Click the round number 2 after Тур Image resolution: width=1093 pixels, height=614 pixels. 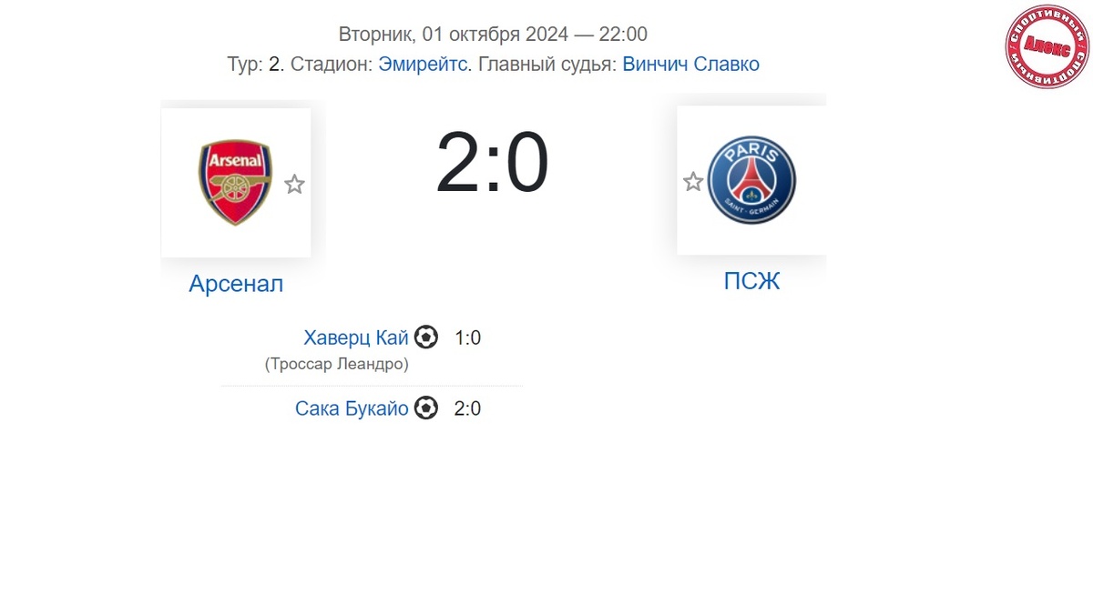pos(275,65)
